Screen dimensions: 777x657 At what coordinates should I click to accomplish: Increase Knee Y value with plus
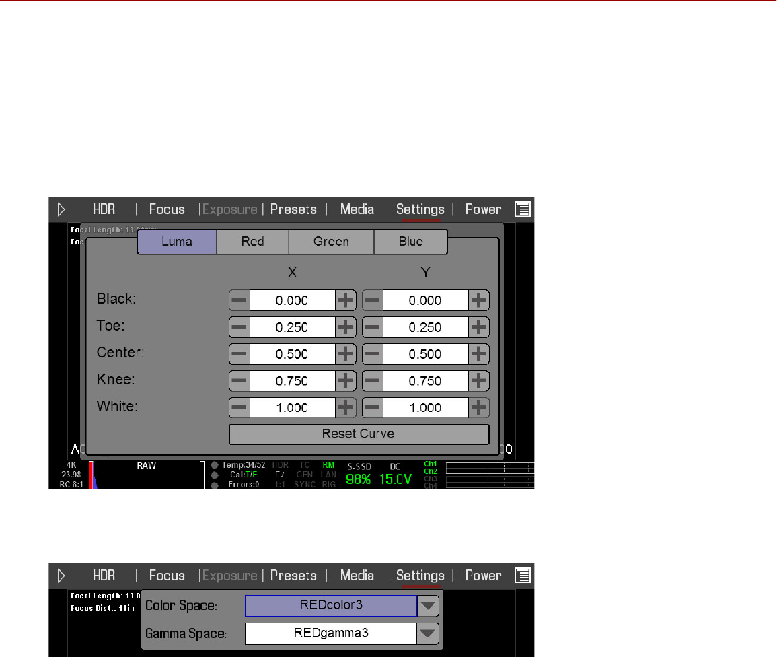coord(479,380)
